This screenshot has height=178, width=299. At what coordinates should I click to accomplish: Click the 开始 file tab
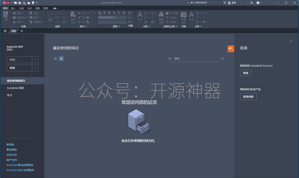[13, 31]
